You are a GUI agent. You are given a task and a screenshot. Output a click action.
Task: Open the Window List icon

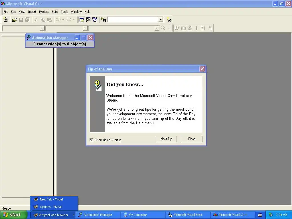click(95, 20)
